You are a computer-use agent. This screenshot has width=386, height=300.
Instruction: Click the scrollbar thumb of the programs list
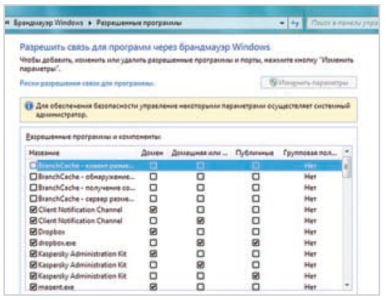[x=347, y=167]
